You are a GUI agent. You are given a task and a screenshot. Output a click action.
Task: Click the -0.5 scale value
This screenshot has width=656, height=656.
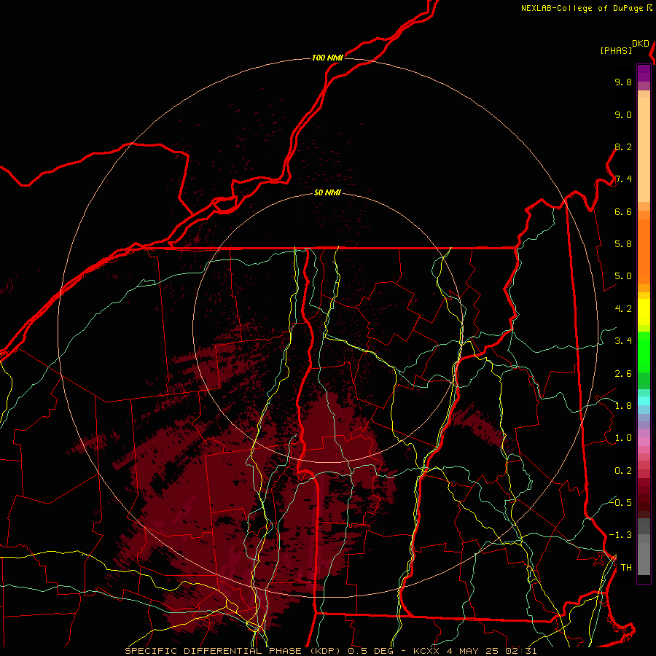[x=620, y=502]
